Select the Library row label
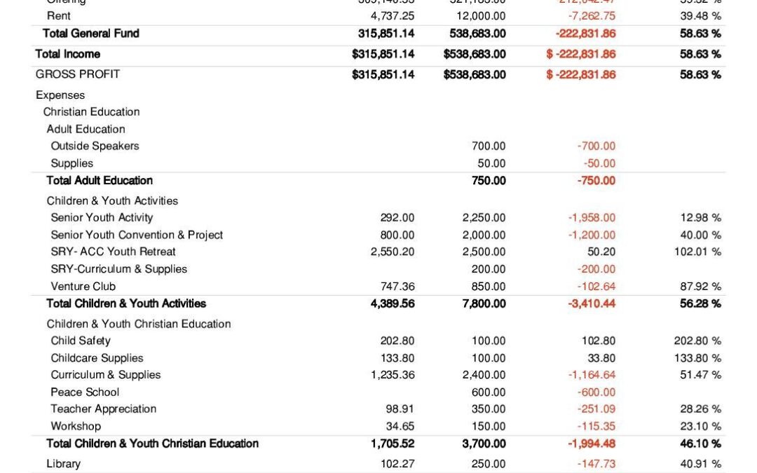Screen dimensions: 757x473 point(63,464)
